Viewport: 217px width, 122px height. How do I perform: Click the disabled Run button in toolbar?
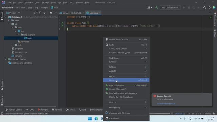click(x=184, y=8)
